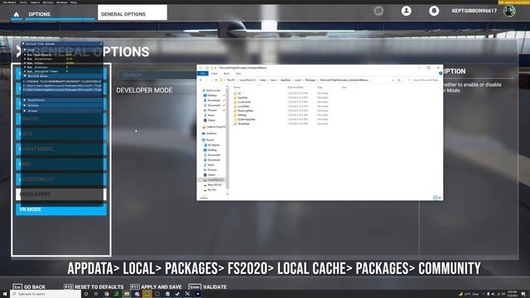Open the Home tab in the Explorer ribbon

214,74
